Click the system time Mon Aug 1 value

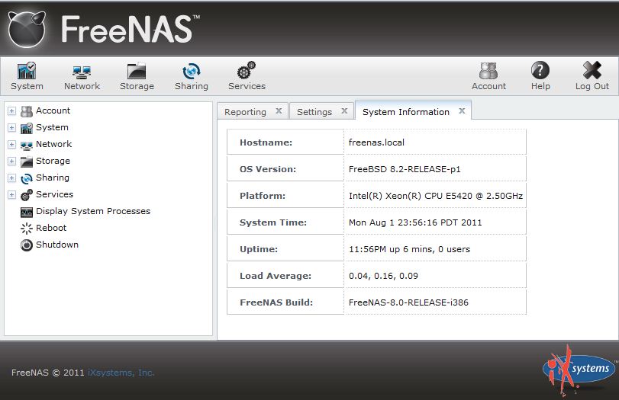click(415, 222)
